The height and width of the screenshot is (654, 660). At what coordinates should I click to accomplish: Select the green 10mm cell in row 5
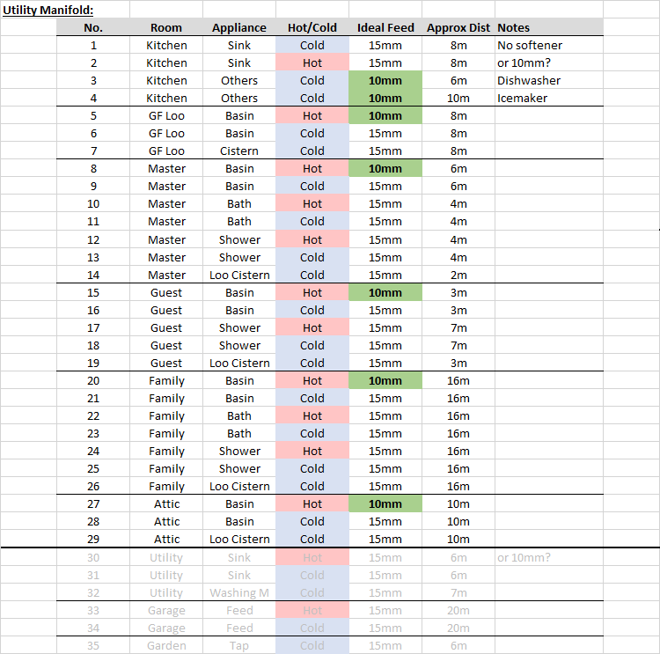(x=385, y=116)
